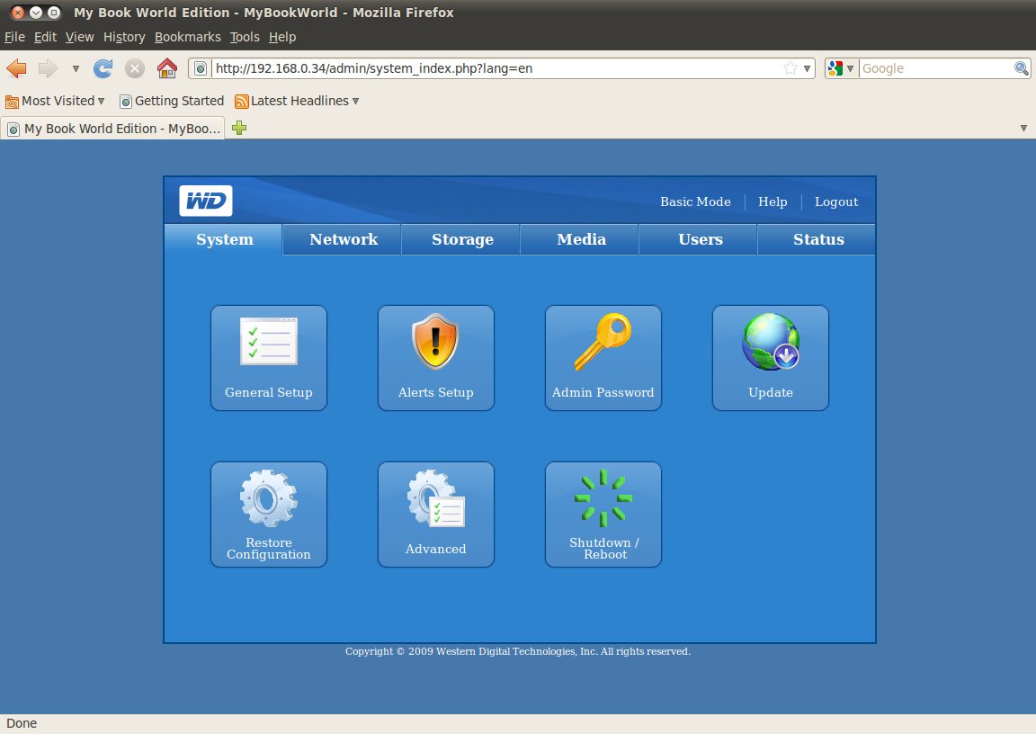
Task: Click the WD logo
Action: pos(206,201)
